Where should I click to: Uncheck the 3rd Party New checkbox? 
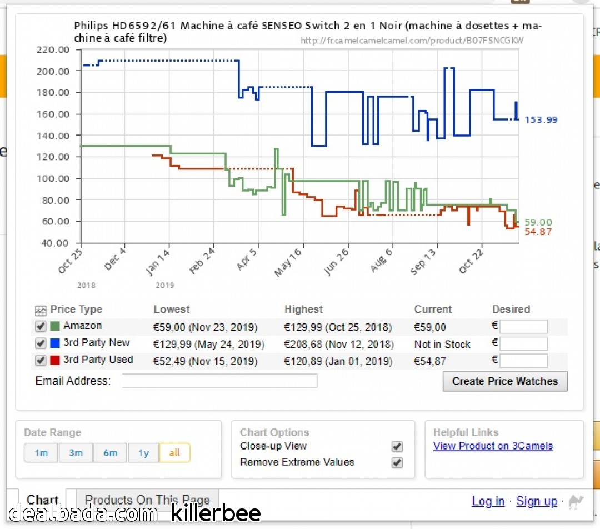(41, 343)
